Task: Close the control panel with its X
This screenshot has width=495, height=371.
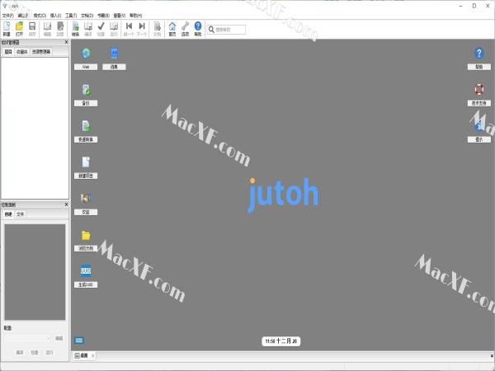Action: (x=66, y=204)
